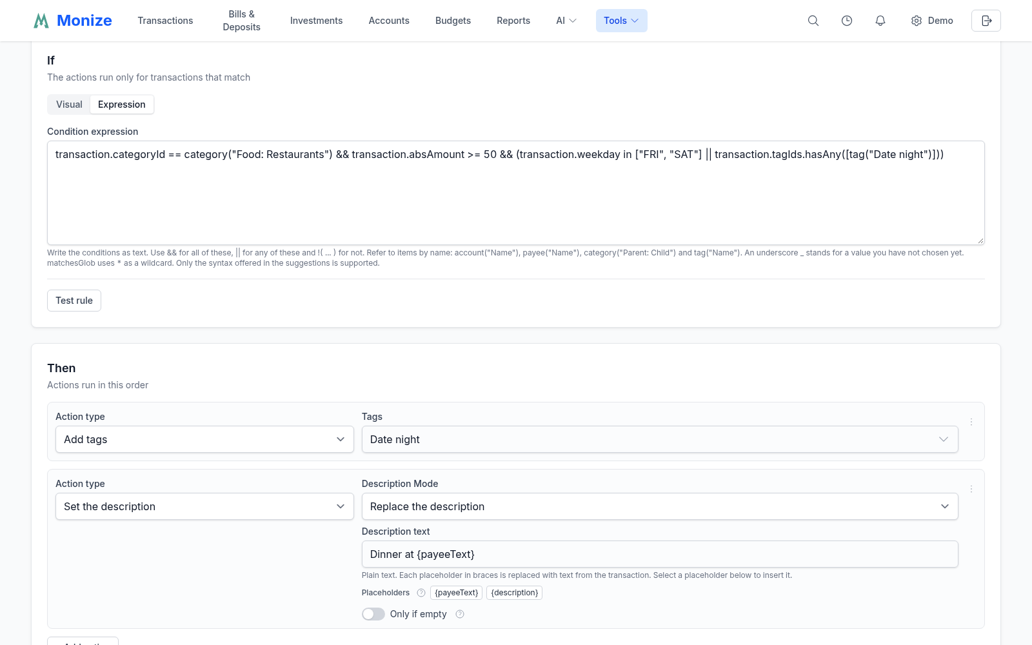Open Bills & Deposits page

pos(242,21)
